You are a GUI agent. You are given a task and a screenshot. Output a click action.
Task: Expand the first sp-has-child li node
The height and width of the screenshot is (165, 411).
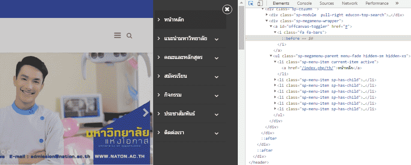tap(275, 80)
